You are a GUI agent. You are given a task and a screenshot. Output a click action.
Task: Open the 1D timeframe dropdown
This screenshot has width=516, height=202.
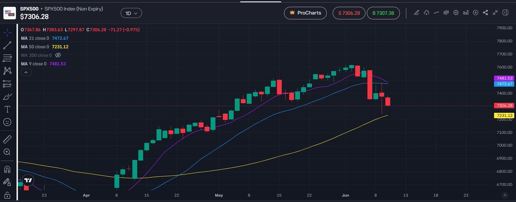[x=131, y=13]
